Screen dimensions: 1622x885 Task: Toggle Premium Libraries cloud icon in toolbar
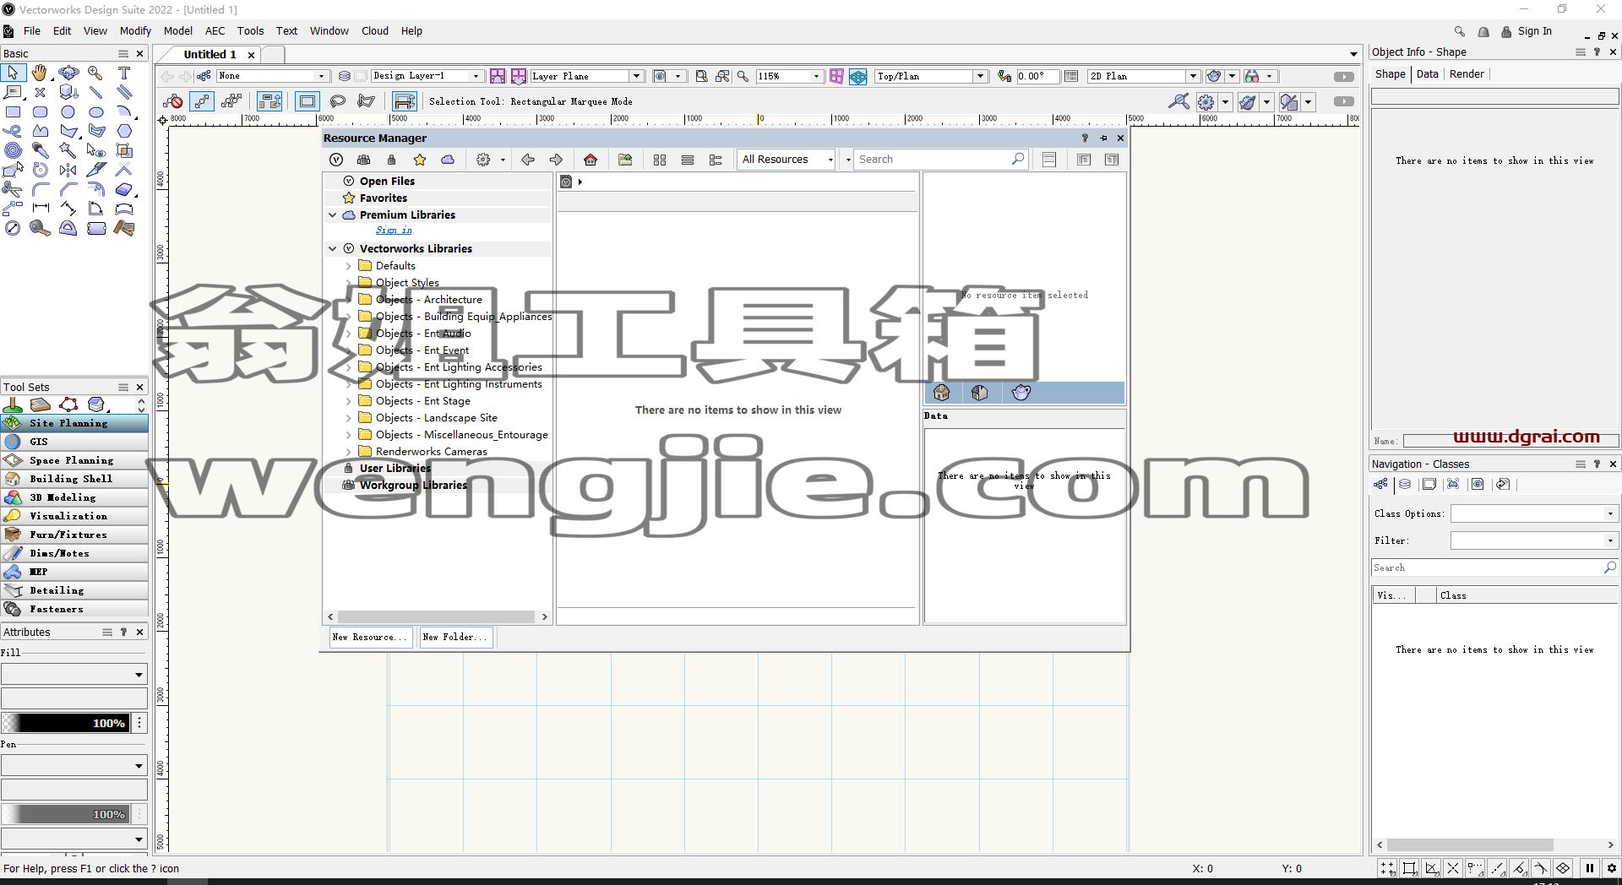pyautogui.click(x=448, y=160)
